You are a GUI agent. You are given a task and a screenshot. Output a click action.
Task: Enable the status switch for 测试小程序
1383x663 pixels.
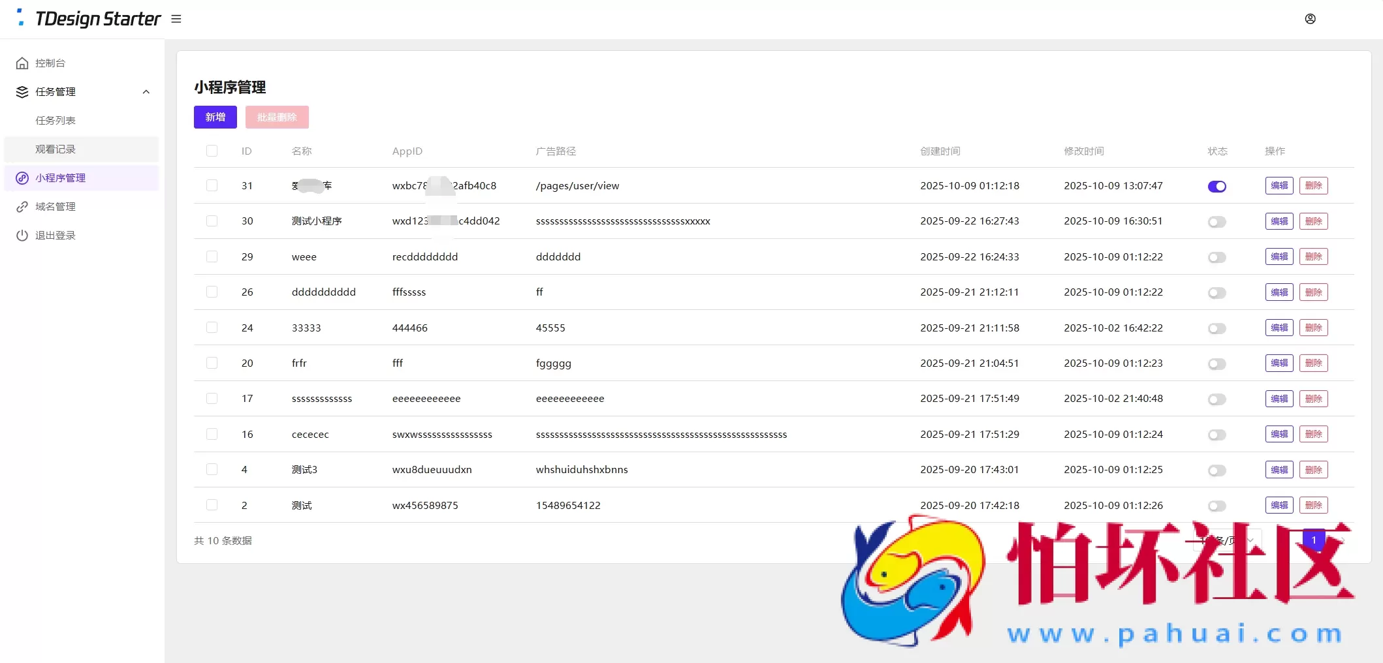point(1216,222)
